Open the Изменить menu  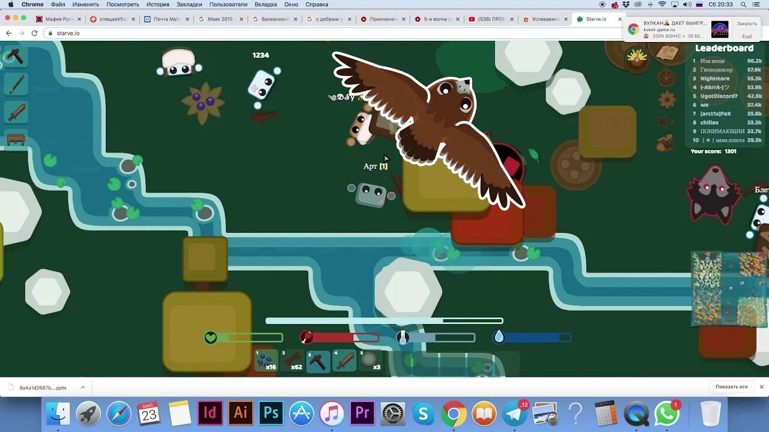85,4
